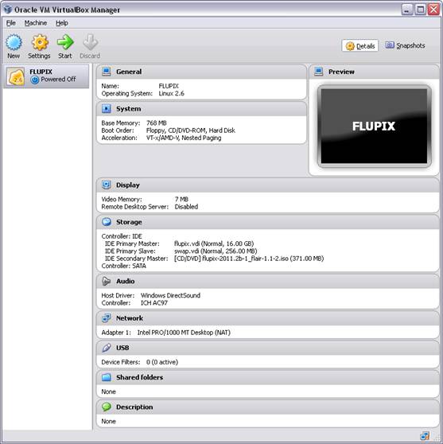Open the Help menu
Viewport: 443px width, 444px height.
(62, 23)
